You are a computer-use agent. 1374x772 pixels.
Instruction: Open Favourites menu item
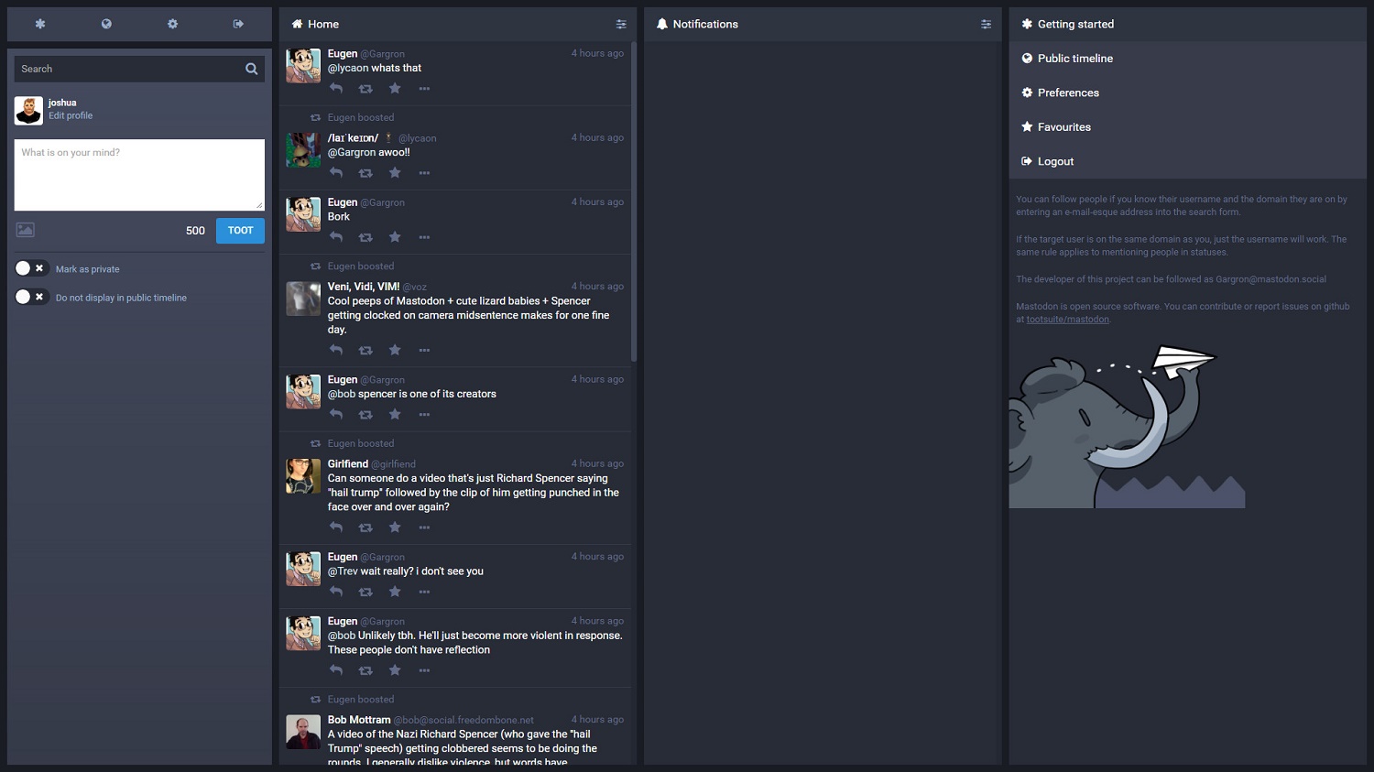coord(1187,127)
